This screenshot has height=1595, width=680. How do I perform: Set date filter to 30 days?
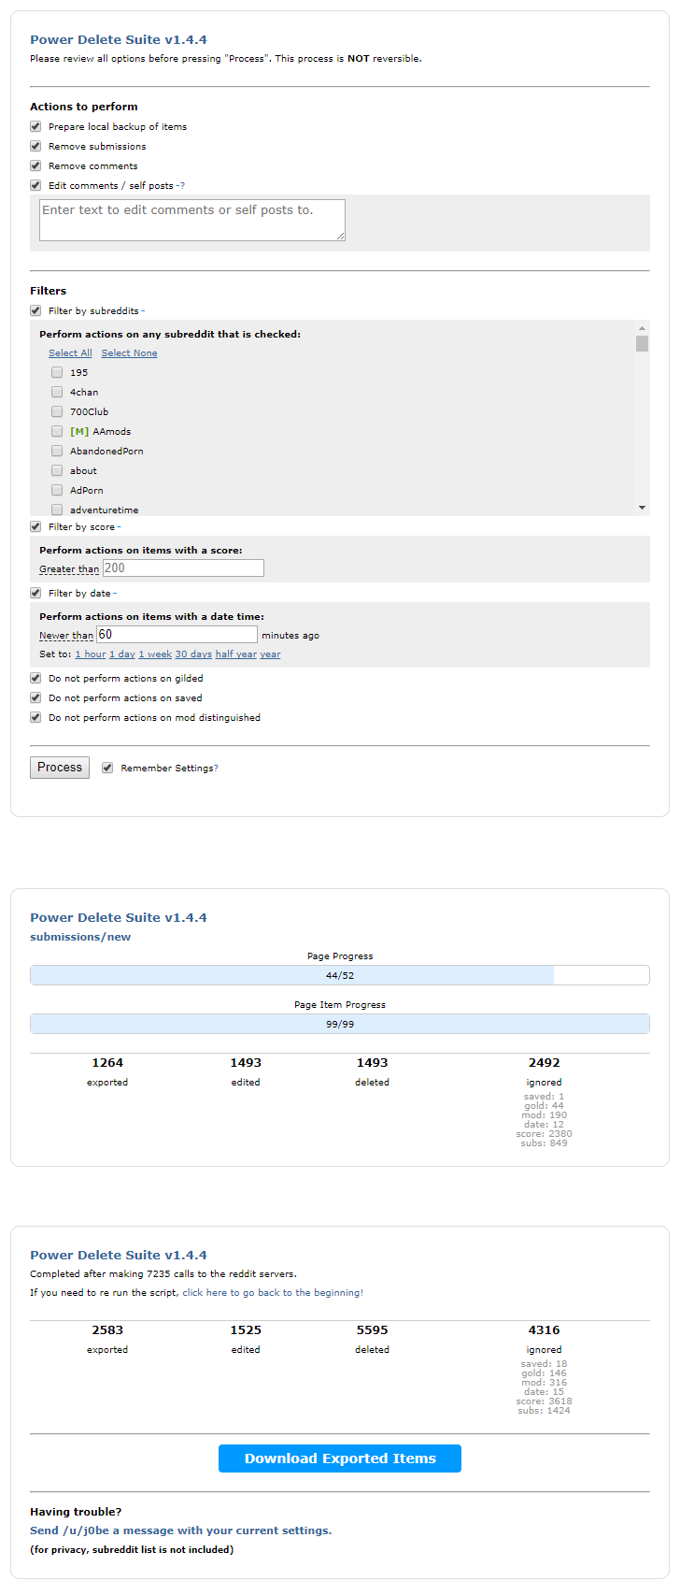(x=193, y=654)
